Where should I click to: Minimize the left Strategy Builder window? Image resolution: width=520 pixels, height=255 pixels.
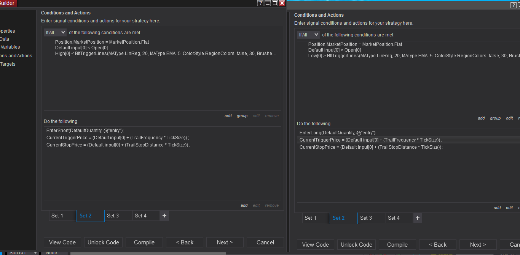click(268, 3)
